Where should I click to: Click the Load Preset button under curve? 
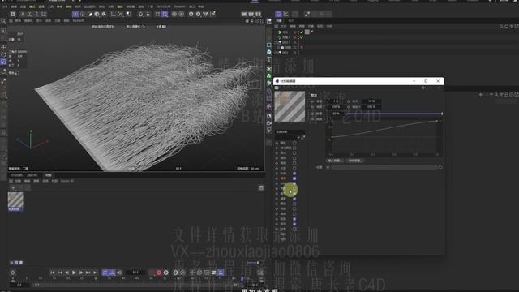[x=335, y=161]
